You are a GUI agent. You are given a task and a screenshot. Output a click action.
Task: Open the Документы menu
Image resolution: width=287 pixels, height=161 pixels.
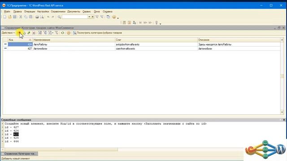[74, 11]
